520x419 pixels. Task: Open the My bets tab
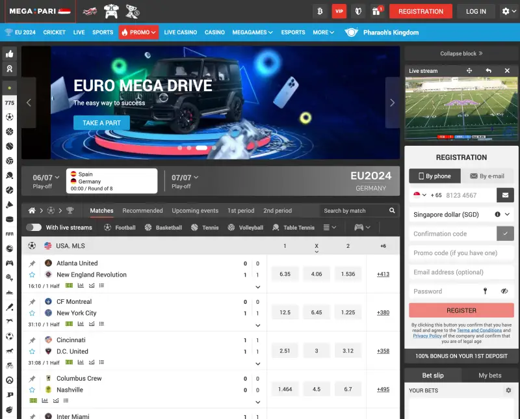(490, 375)
